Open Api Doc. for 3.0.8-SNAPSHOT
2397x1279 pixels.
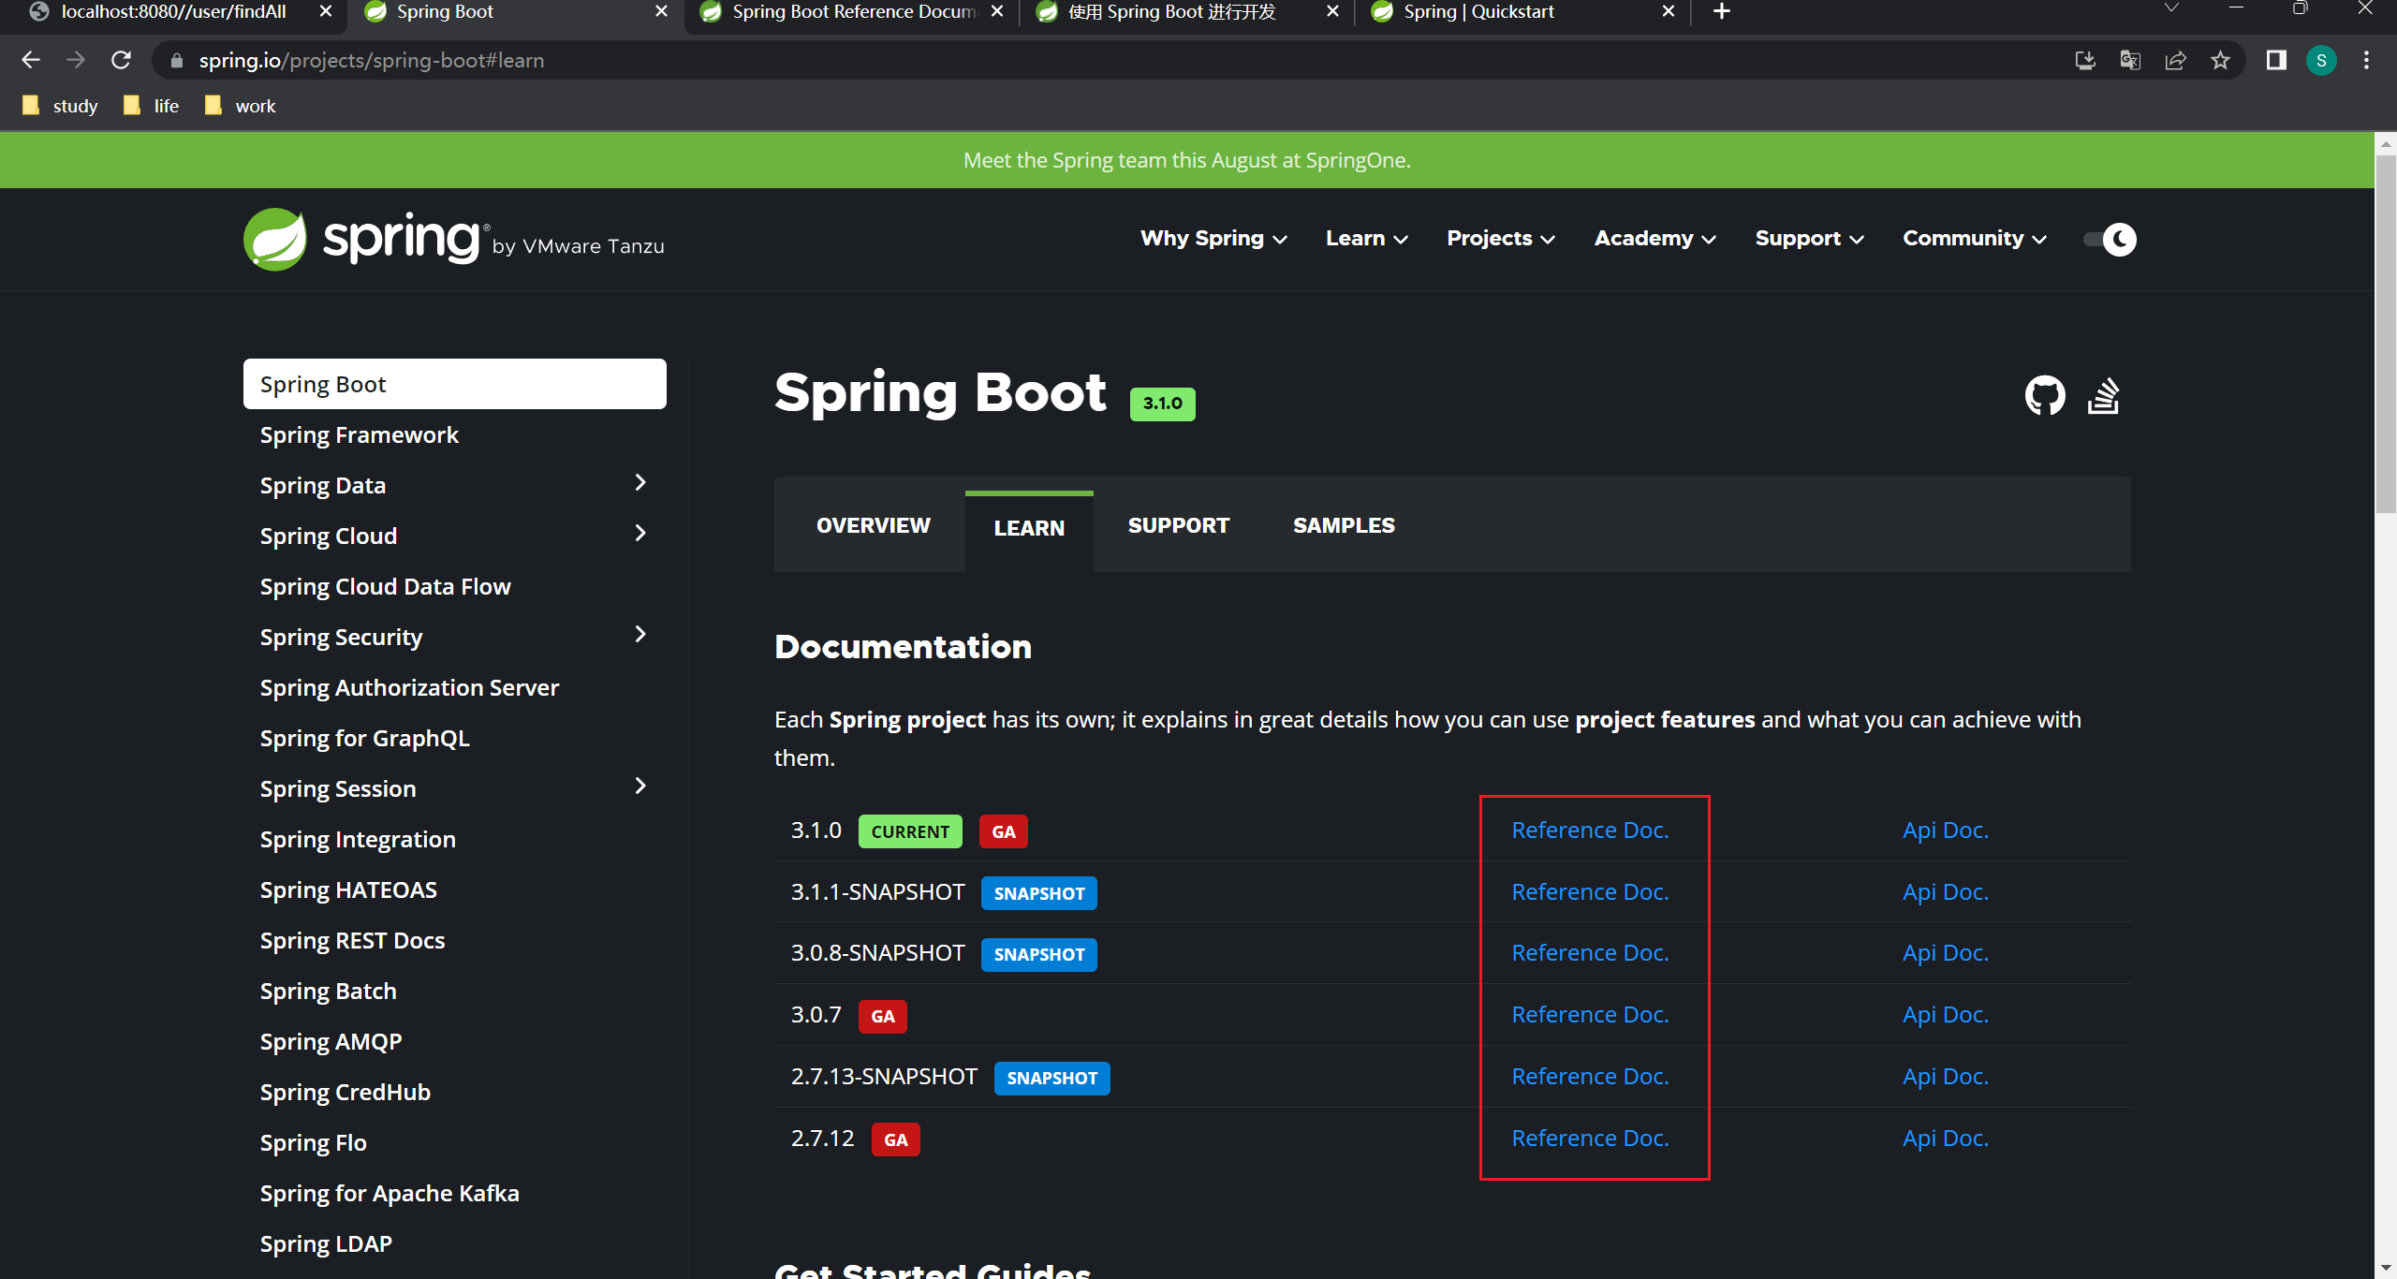coord(1946,953)
